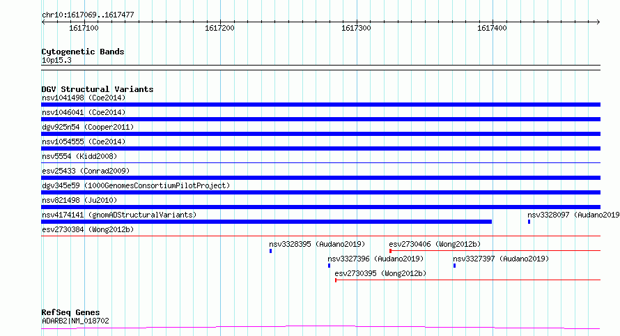Click the 1617400 ruler position

[x=492, y=28]
